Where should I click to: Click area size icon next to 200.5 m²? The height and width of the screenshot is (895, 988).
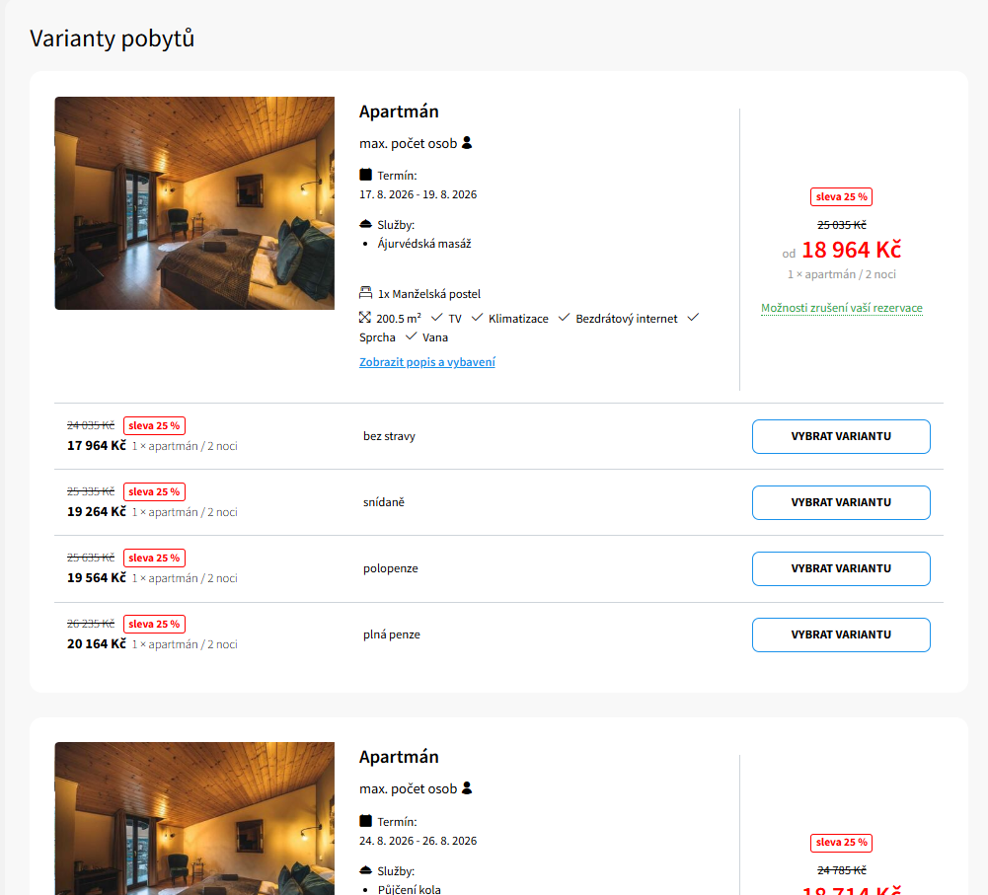(365, 317)
